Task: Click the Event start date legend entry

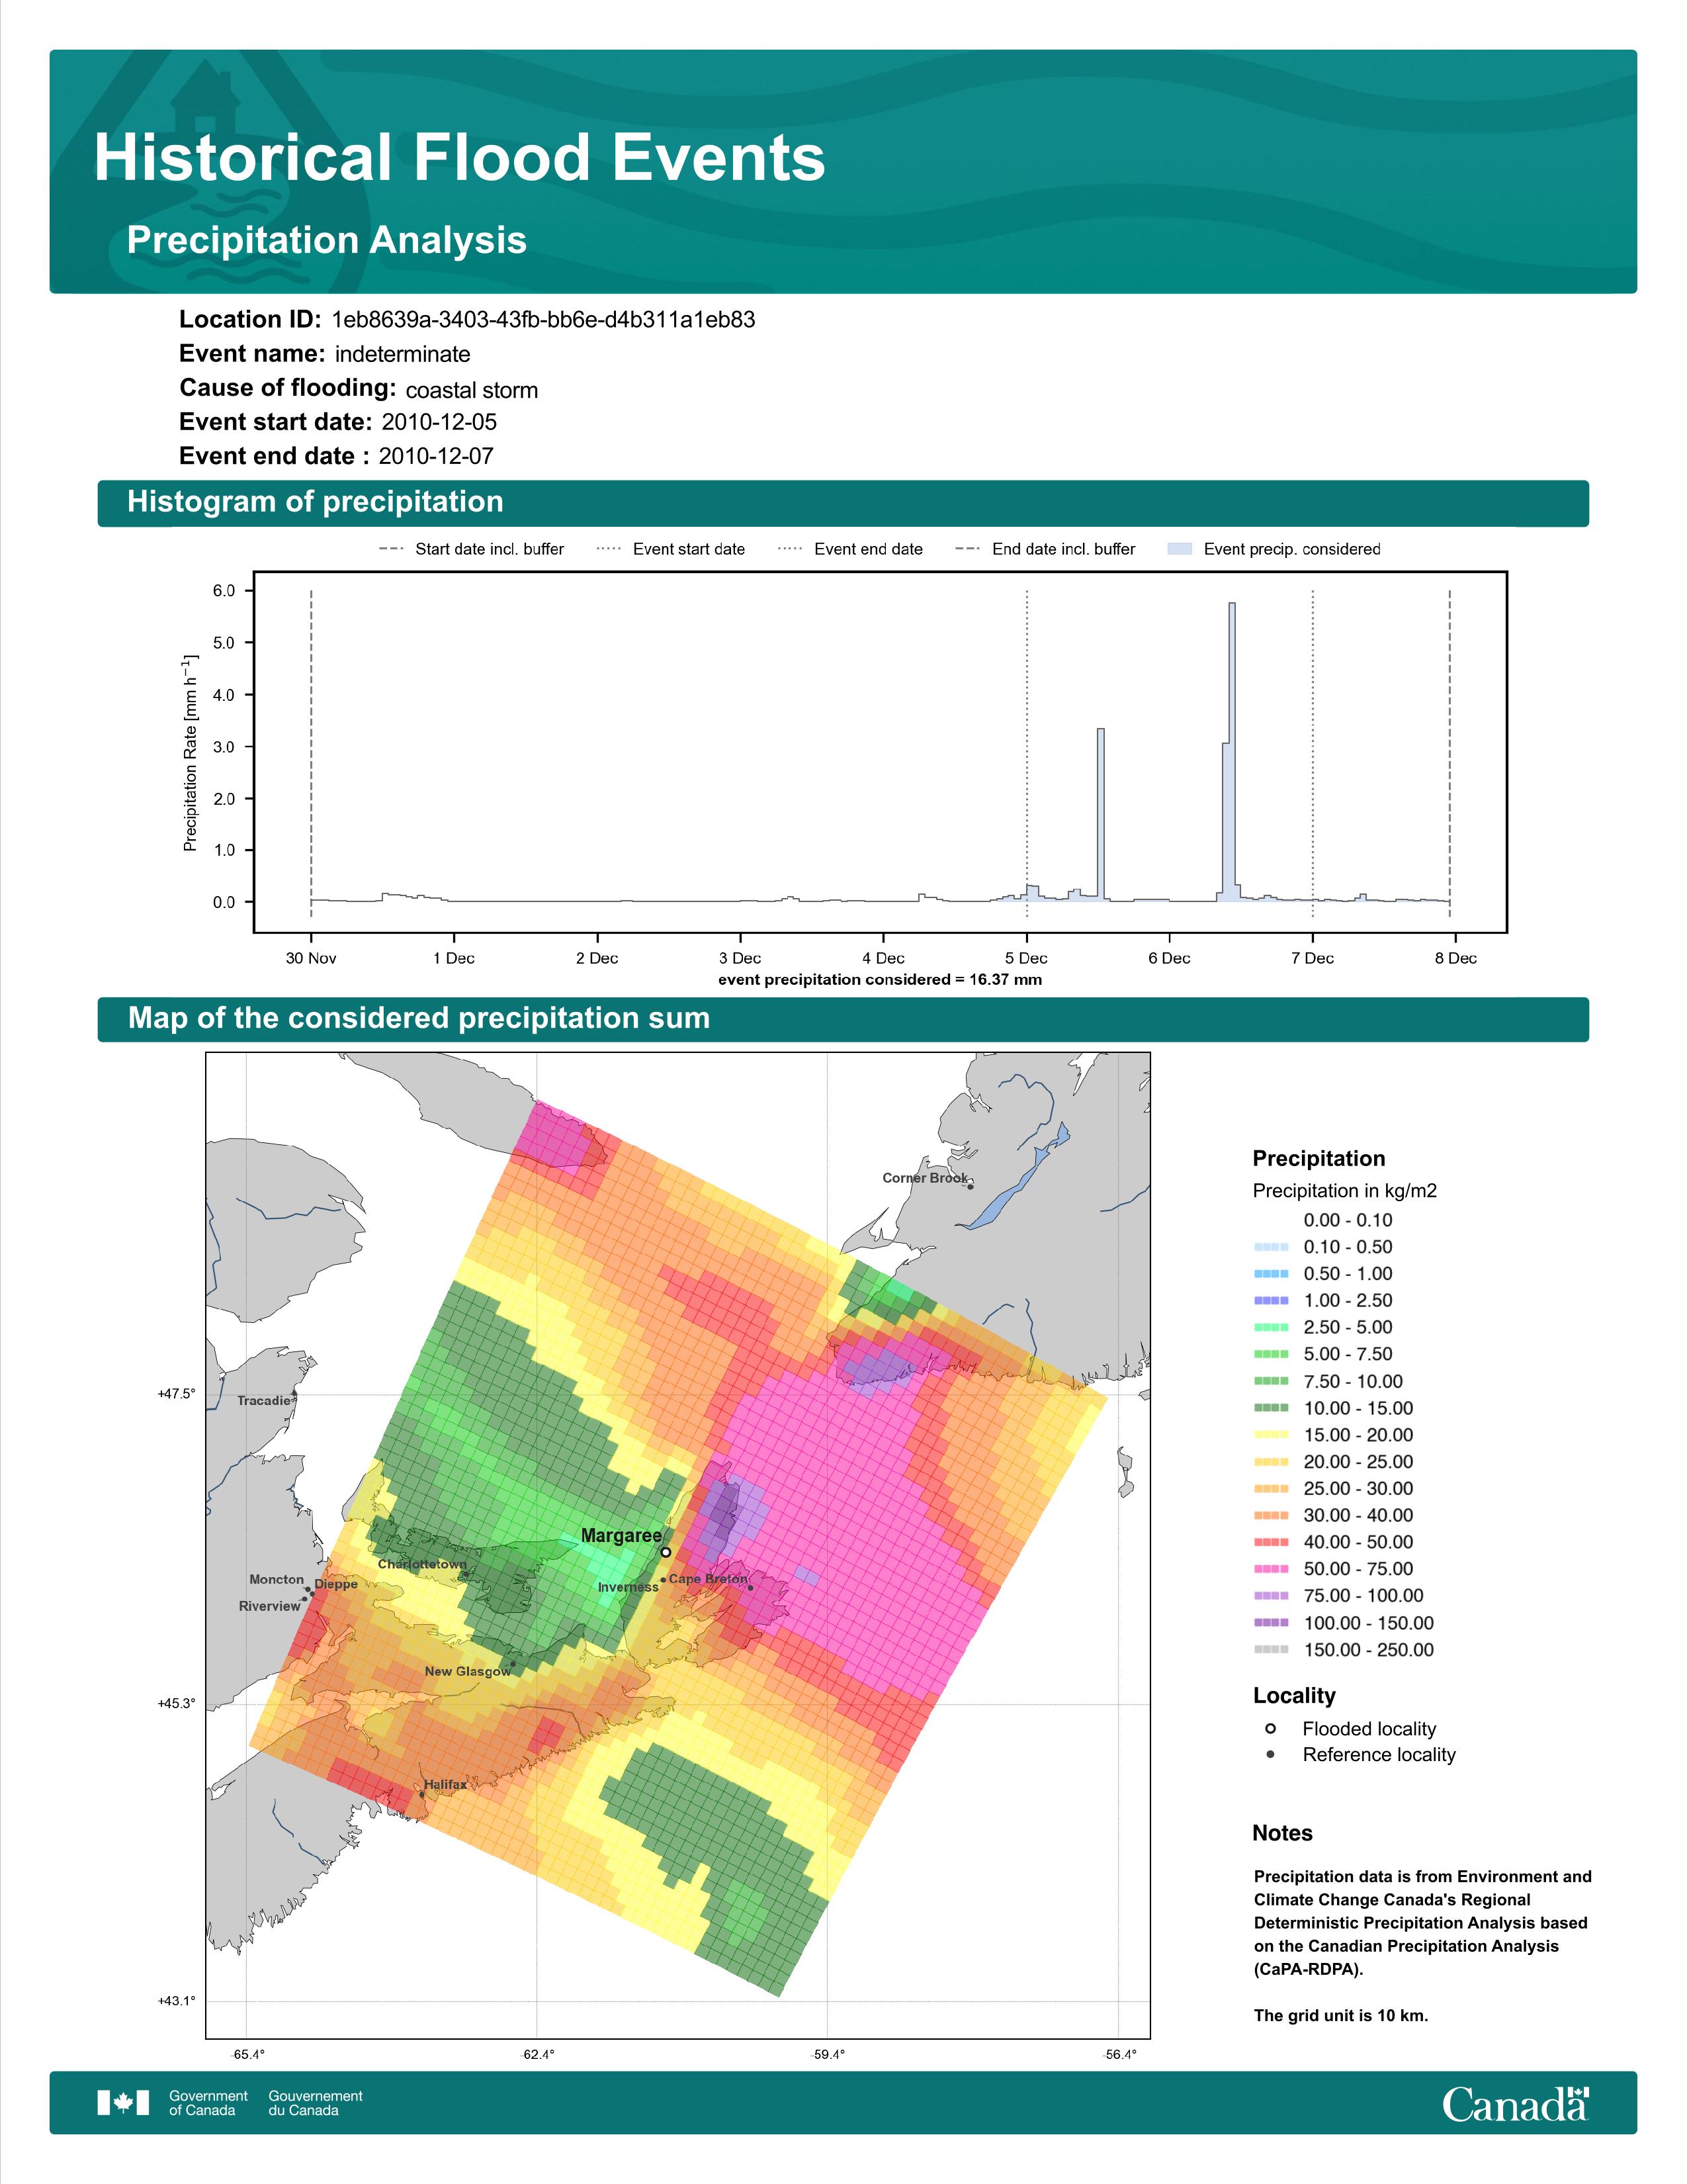Action: coord(671,549)
